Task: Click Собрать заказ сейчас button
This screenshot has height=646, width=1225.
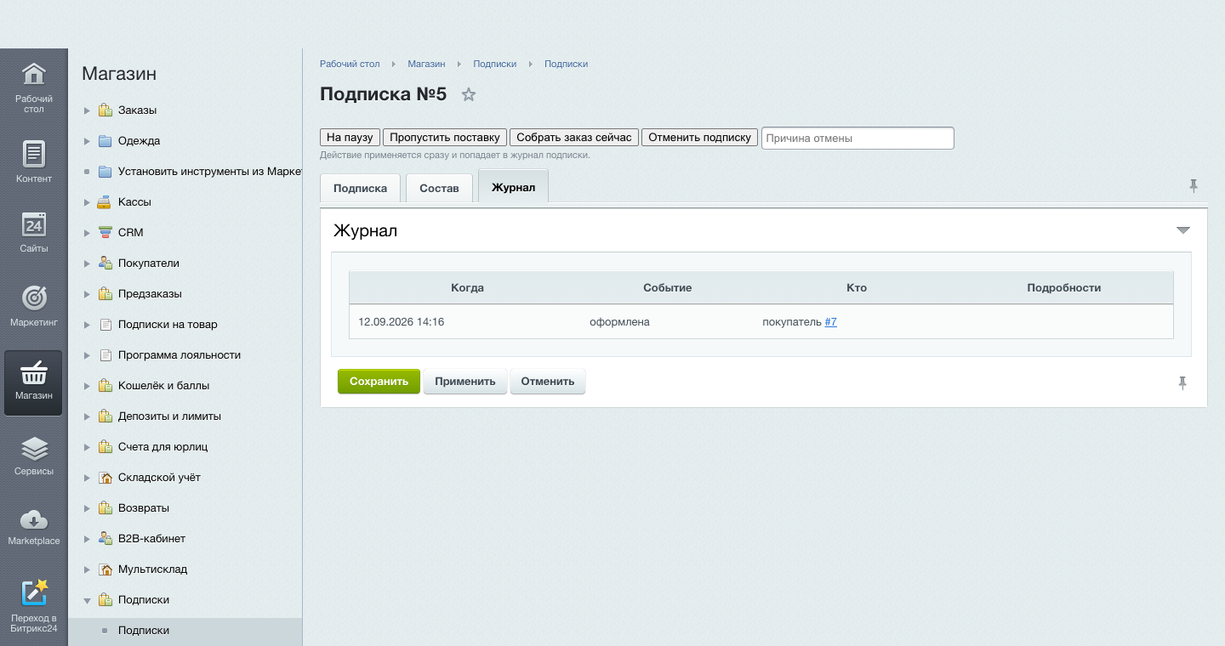Action: (x=574, y=138)
